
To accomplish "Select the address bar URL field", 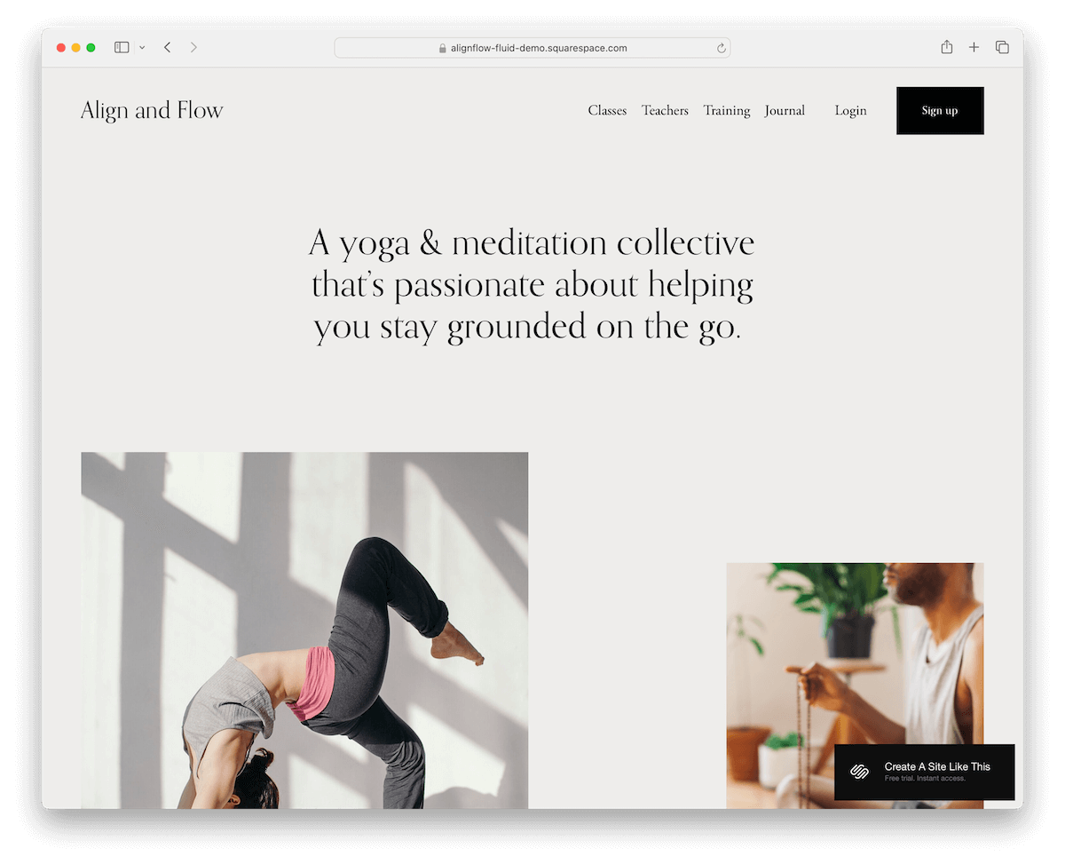I will point(532,48).
